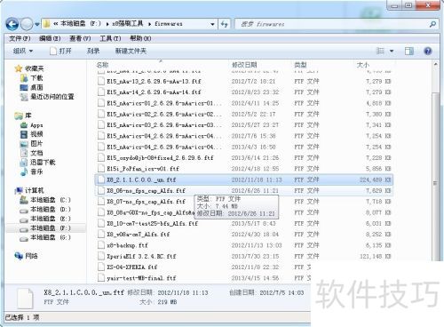
Task: Click in the search firmwares field
Action: click(x=331, y=24)
